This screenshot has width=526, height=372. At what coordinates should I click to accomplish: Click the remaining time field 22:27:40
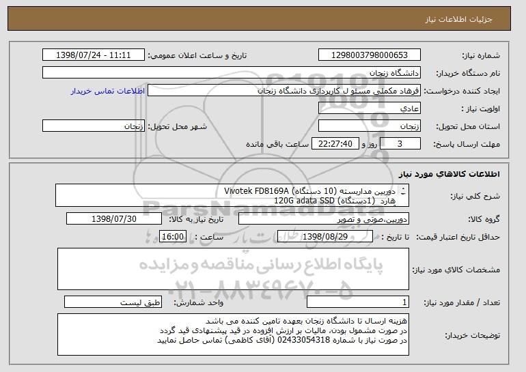tap(335, 144)
